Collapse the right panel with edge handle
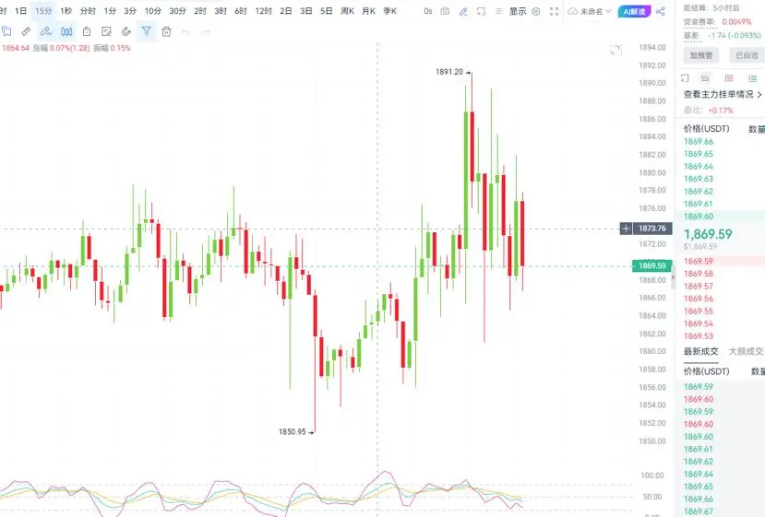The image size is (765, 517). click(674, 276)
